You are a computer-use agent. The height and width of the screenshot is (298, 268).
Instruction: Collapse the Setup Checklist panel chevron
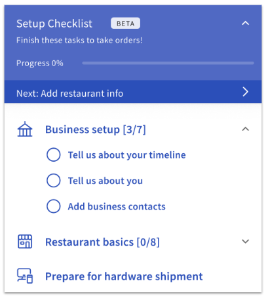coord(246,23)
